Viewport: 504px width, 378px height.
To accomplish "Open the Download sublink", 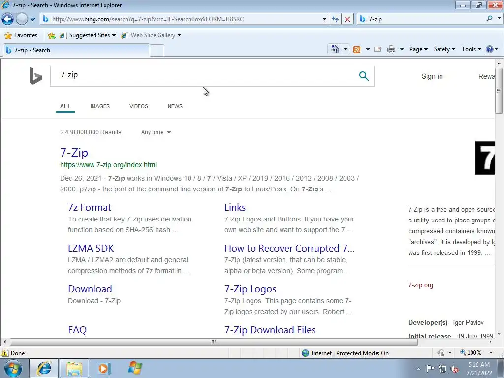I will tap(90, 289).
